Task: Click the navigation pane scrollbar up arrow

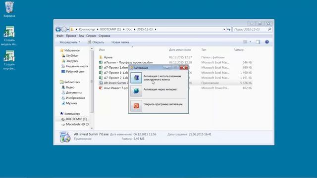Action: tap(92, 48)
